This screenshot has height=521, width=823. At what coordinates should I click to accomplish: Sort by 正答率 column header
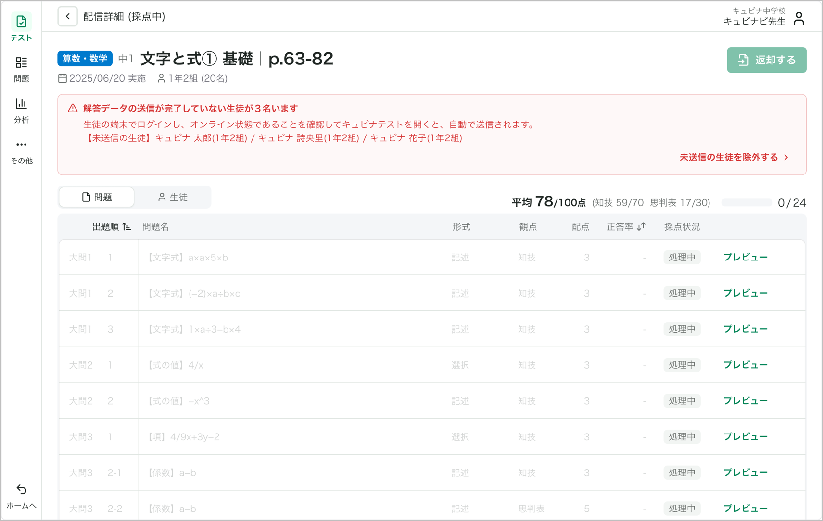point(626,227)
